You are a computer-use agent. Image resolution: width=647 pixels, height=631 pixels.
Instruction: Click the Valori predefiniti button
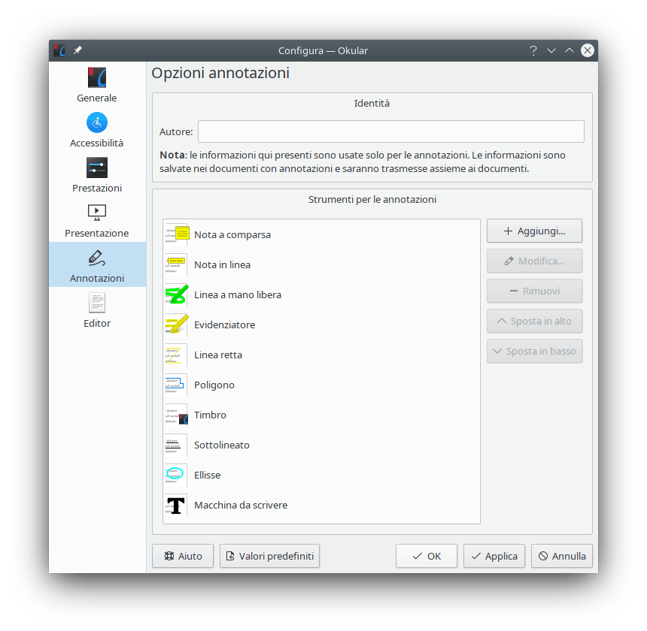[270, 556]
